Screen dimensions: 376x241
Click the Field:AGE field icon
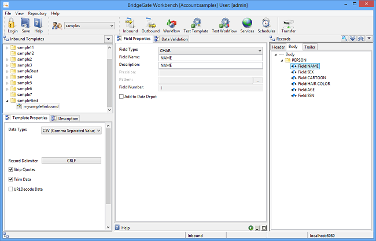pos(294,90)
